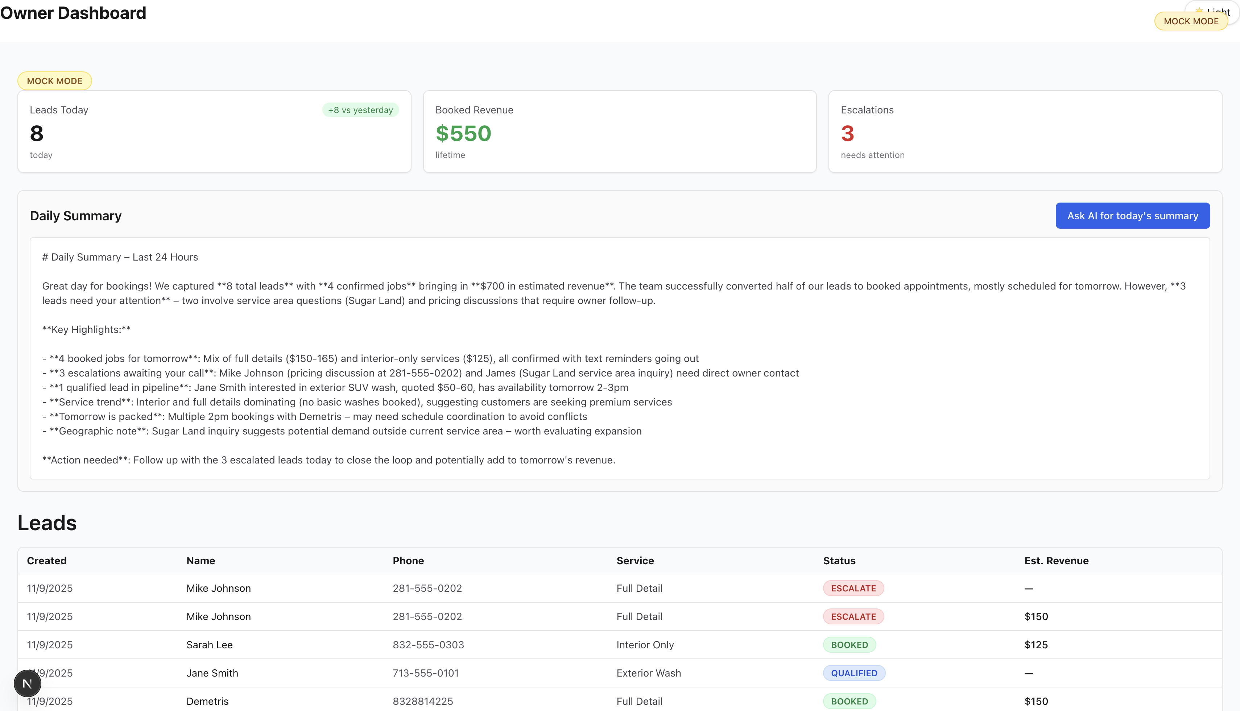Open the Booked Revenue card

pyautogui.click(x=620, y=132)
